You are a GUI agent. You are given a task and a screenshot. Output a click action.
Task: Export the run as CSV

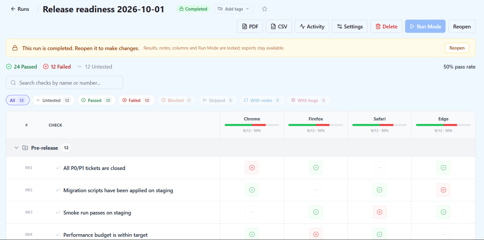[279, 26]
